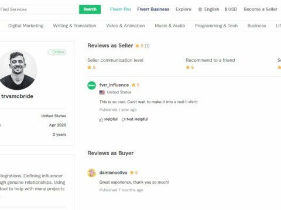The width and height of the screenshot is (281, 210).
Task: Click Recommend to a friend star rating
Action: point(190,68)
